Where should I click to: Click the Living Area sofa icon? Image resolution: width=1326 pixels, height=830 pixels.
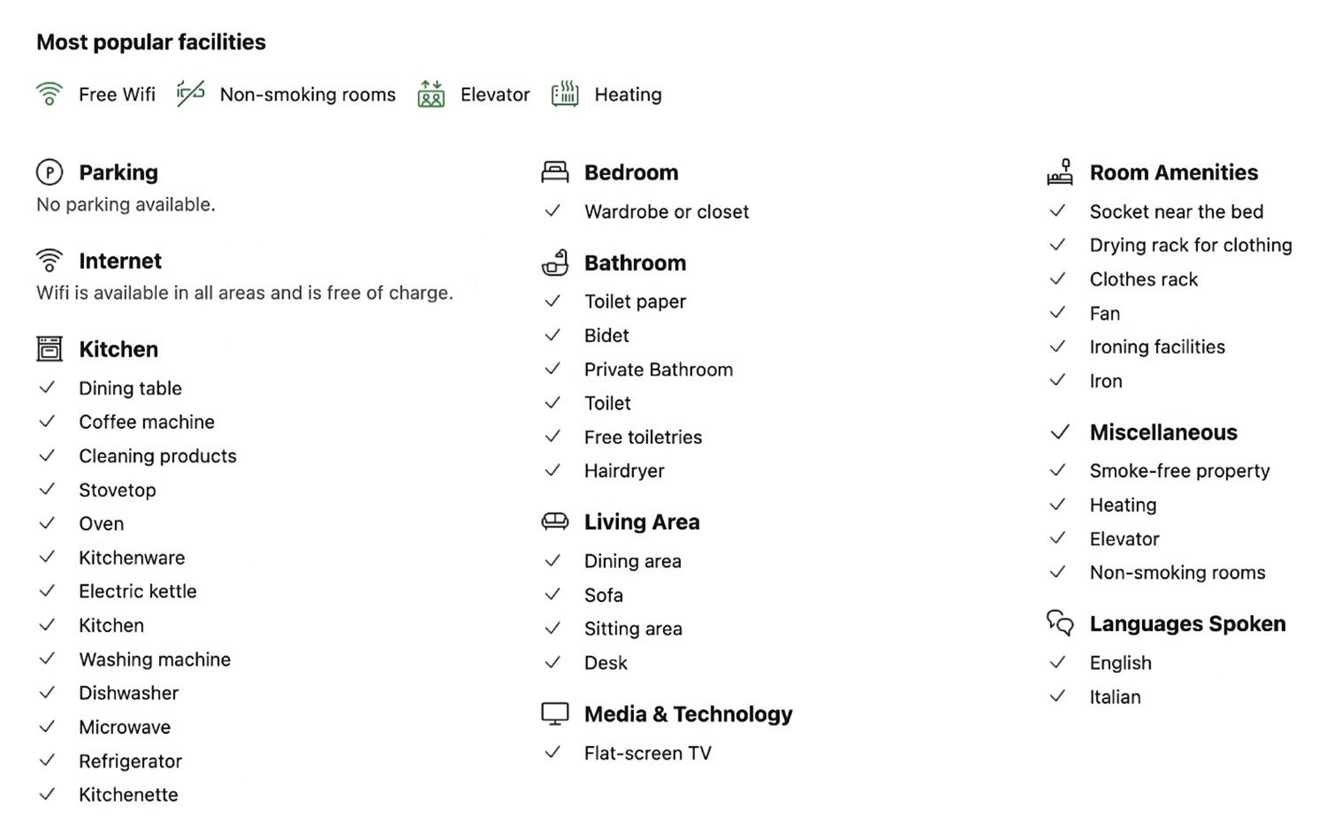555,522
